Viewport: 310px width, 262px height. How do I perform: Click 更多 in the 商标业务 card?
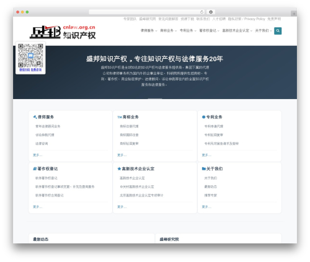(x=122, y=155)
